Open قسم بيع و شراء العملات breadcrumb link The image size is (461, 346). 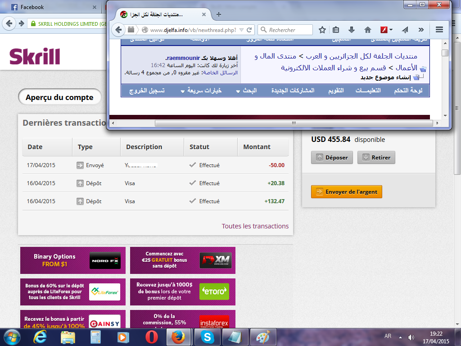pyautogui.click(x=334, y=68)
